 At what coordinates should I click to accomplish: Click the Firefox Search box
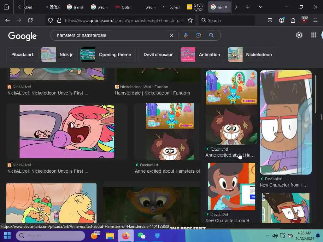pyautogui.click(x=226, y=20)
